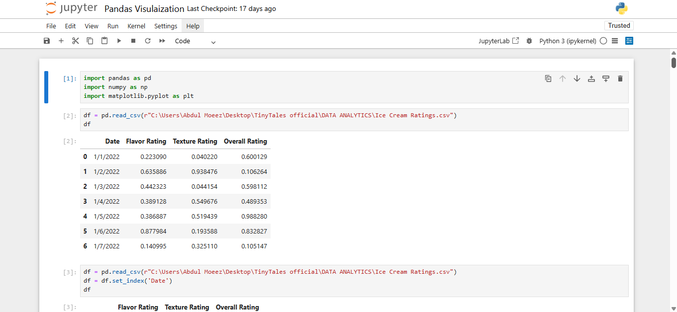Open the Edit menu
This screenshot has height=312, width=677.
pos(70,26)
